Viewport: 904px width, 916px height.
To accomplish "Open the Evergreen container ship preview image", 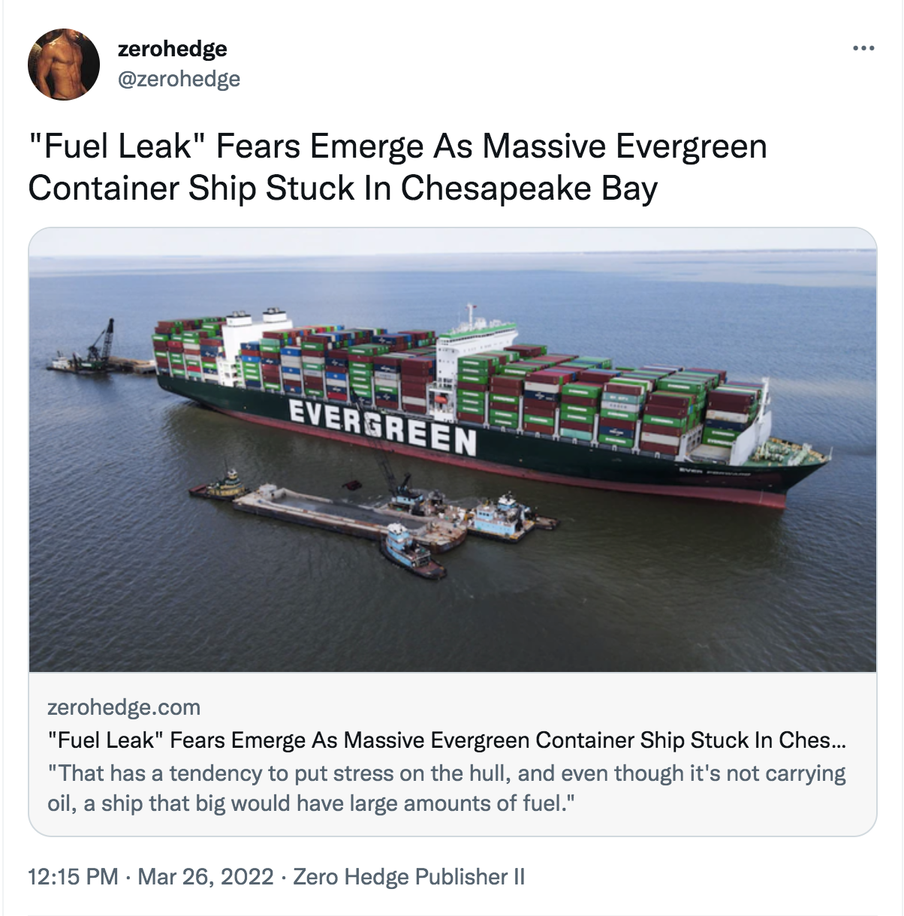I will [452, 450].
